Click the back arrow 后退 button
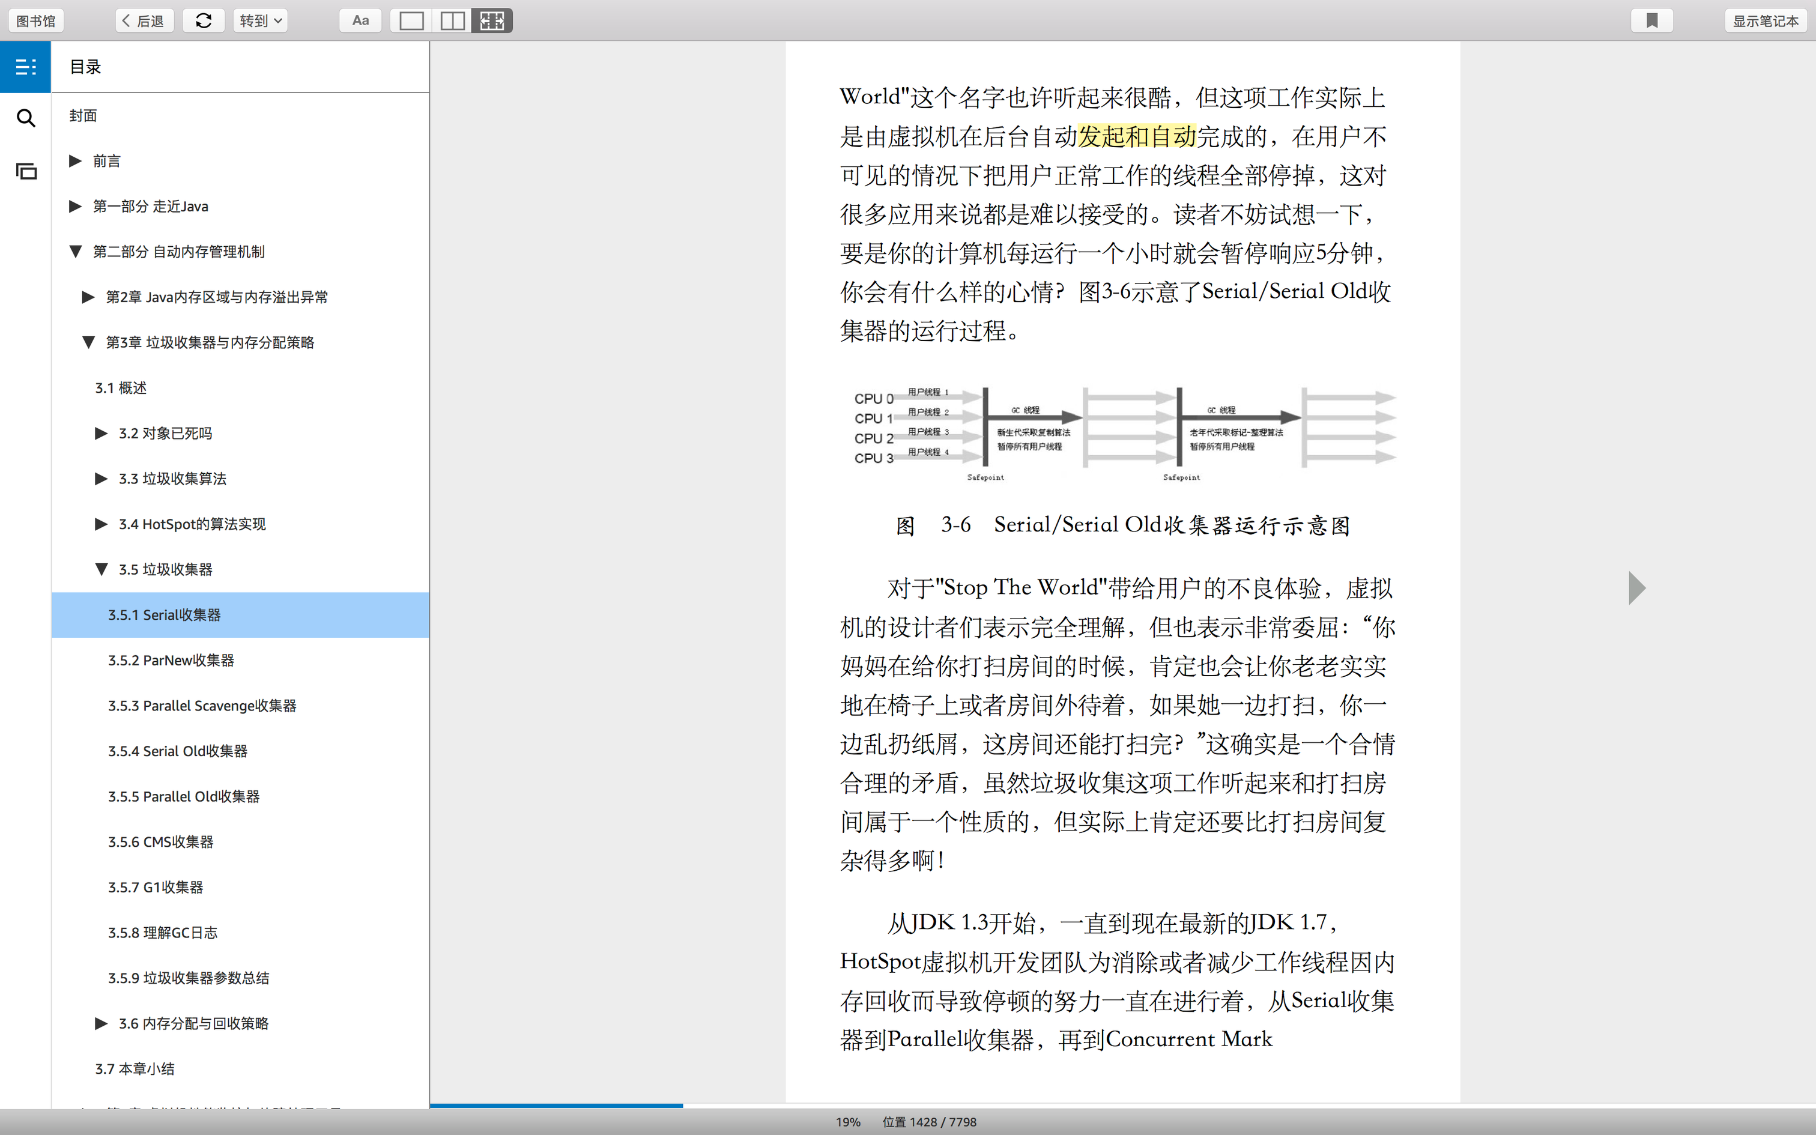 point(144,20)
